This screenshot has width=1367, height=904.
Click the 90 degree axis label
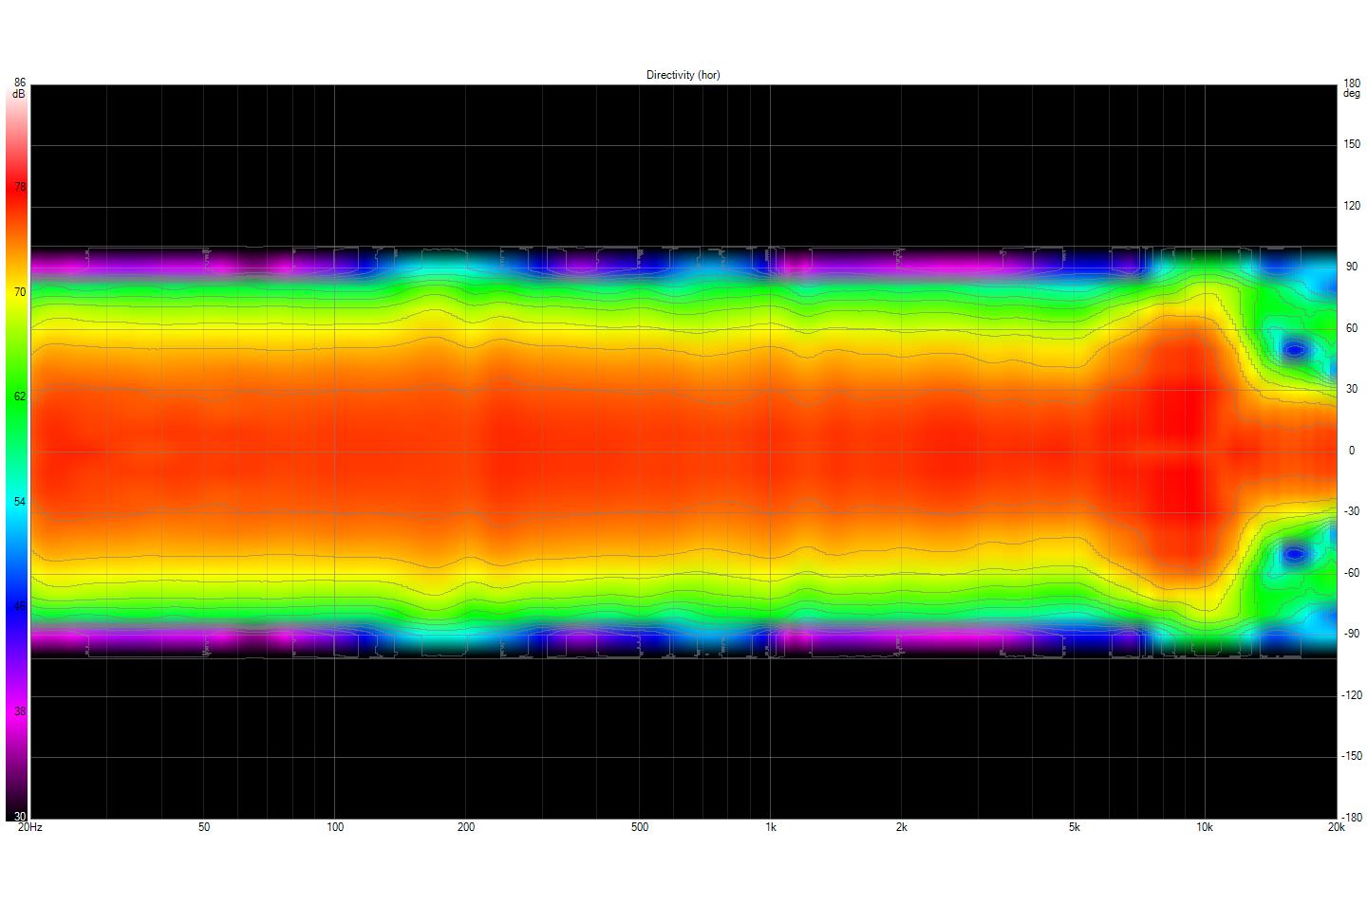click(1352, 267)
